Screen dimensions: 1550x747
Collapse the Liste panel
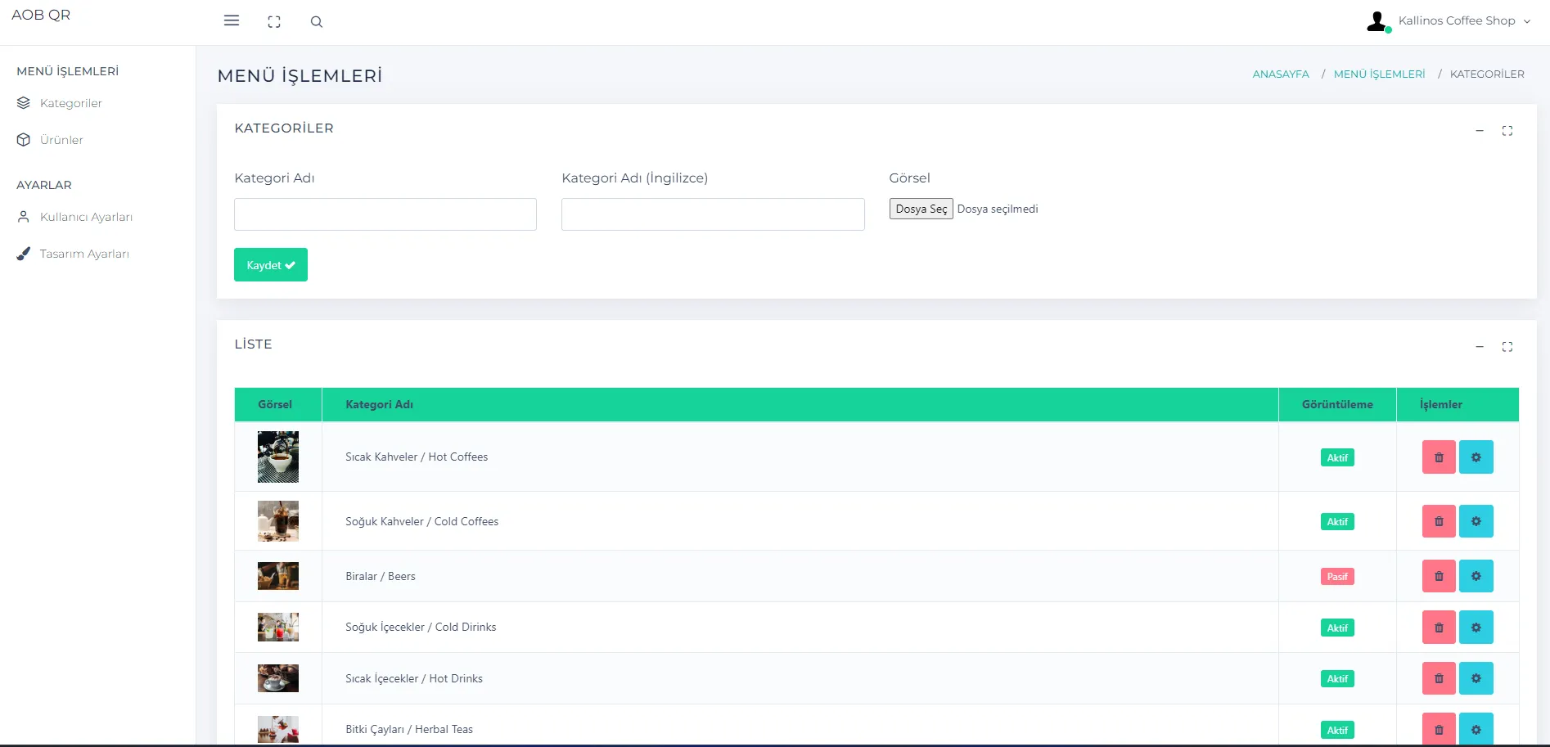tap(1480, 347)
